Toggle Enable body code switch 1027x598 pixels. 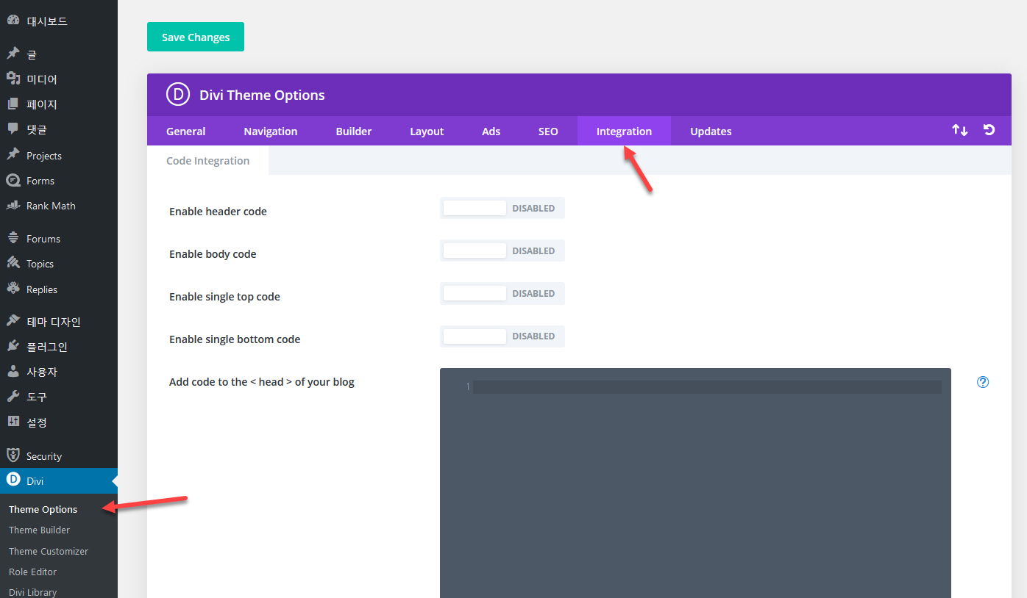[502, 251]
